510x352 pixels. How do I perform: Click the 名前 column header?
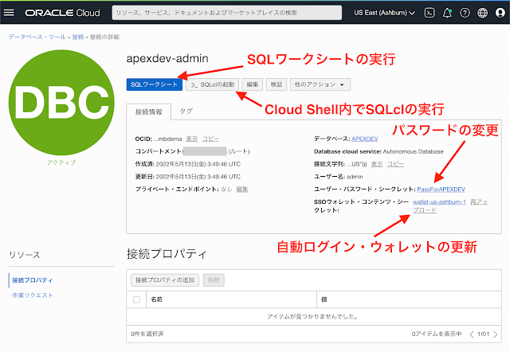pyautogui.click(x=156, y=299)
